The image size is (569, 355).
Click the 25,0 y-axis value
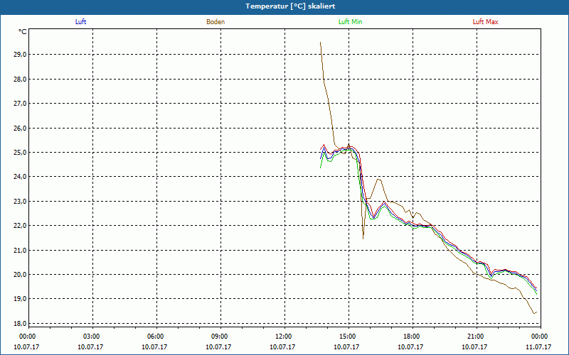coord(20,152)
